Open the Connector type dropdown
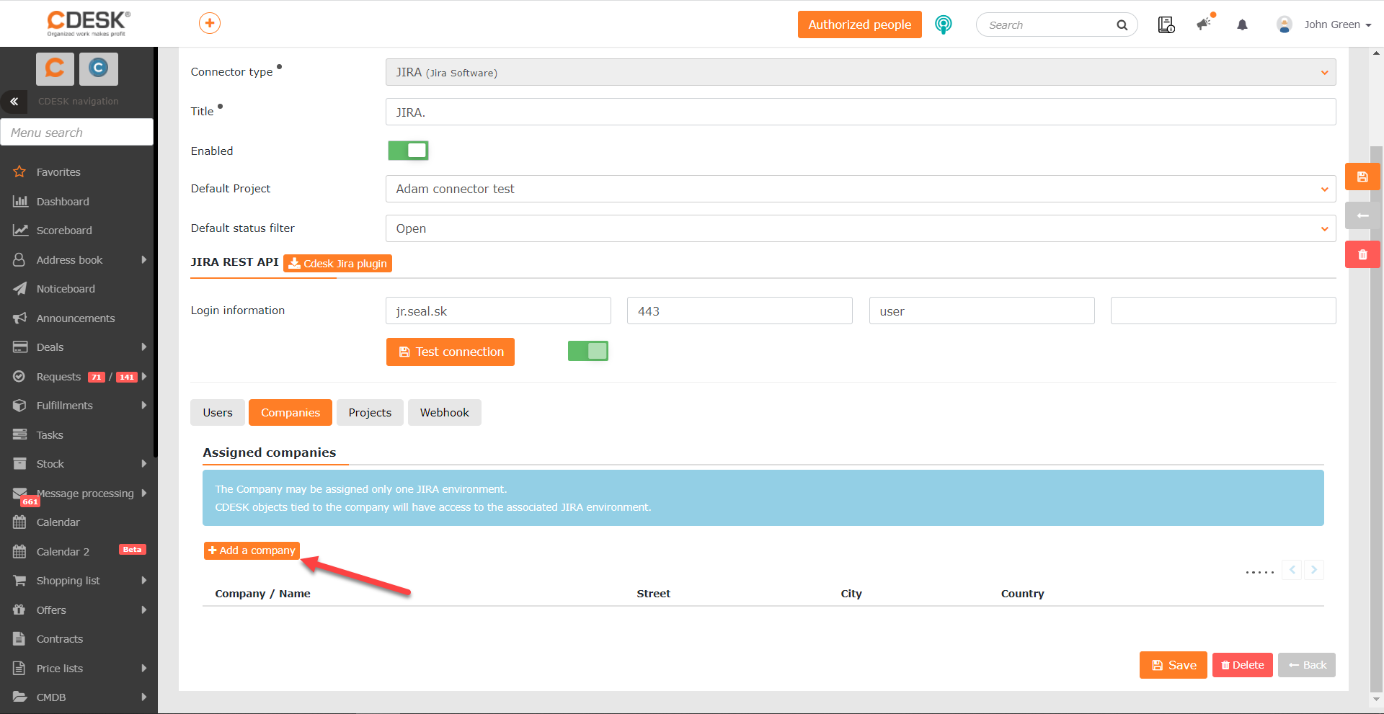Viewport: 1384px width, 714px height. (x=860, y=72)
